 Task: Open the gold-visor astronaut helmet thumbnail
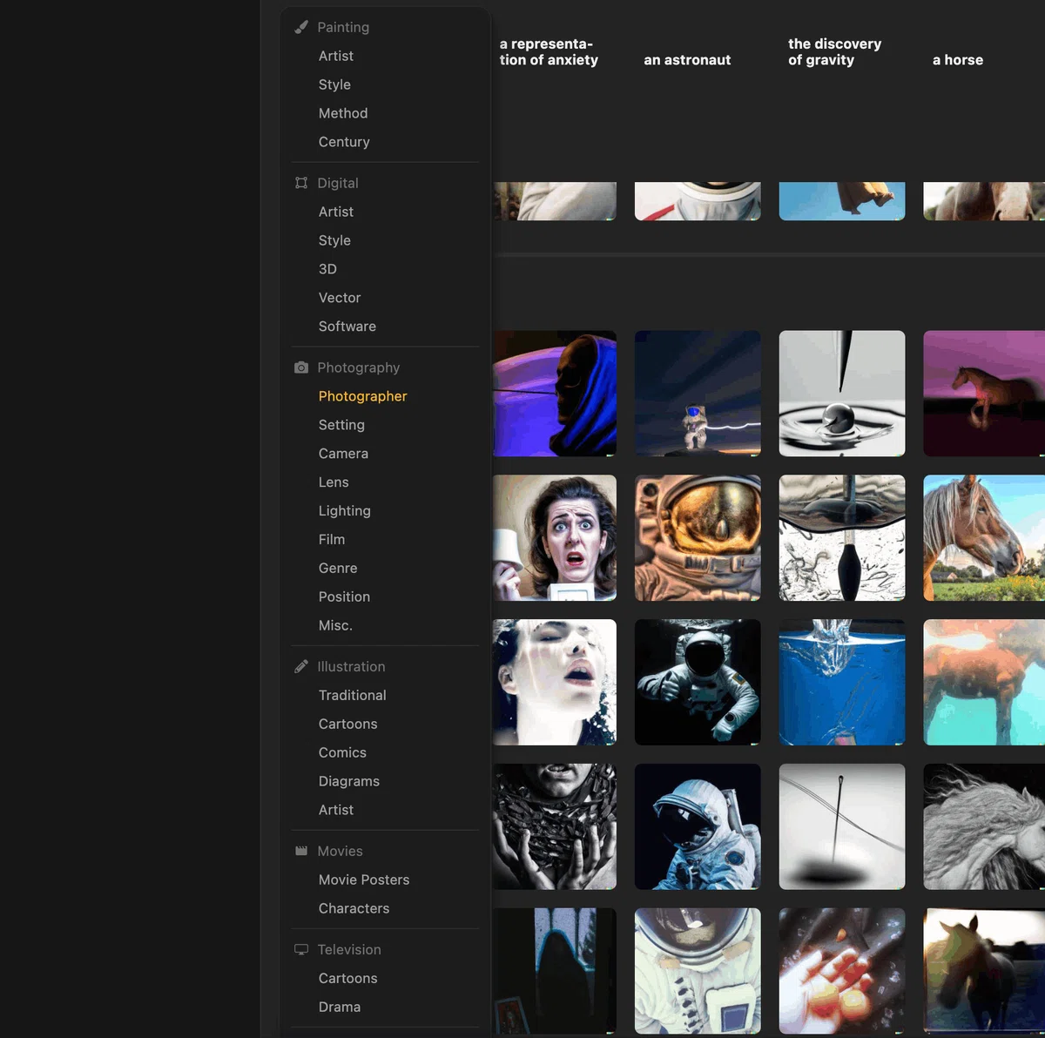coord(698,538)
